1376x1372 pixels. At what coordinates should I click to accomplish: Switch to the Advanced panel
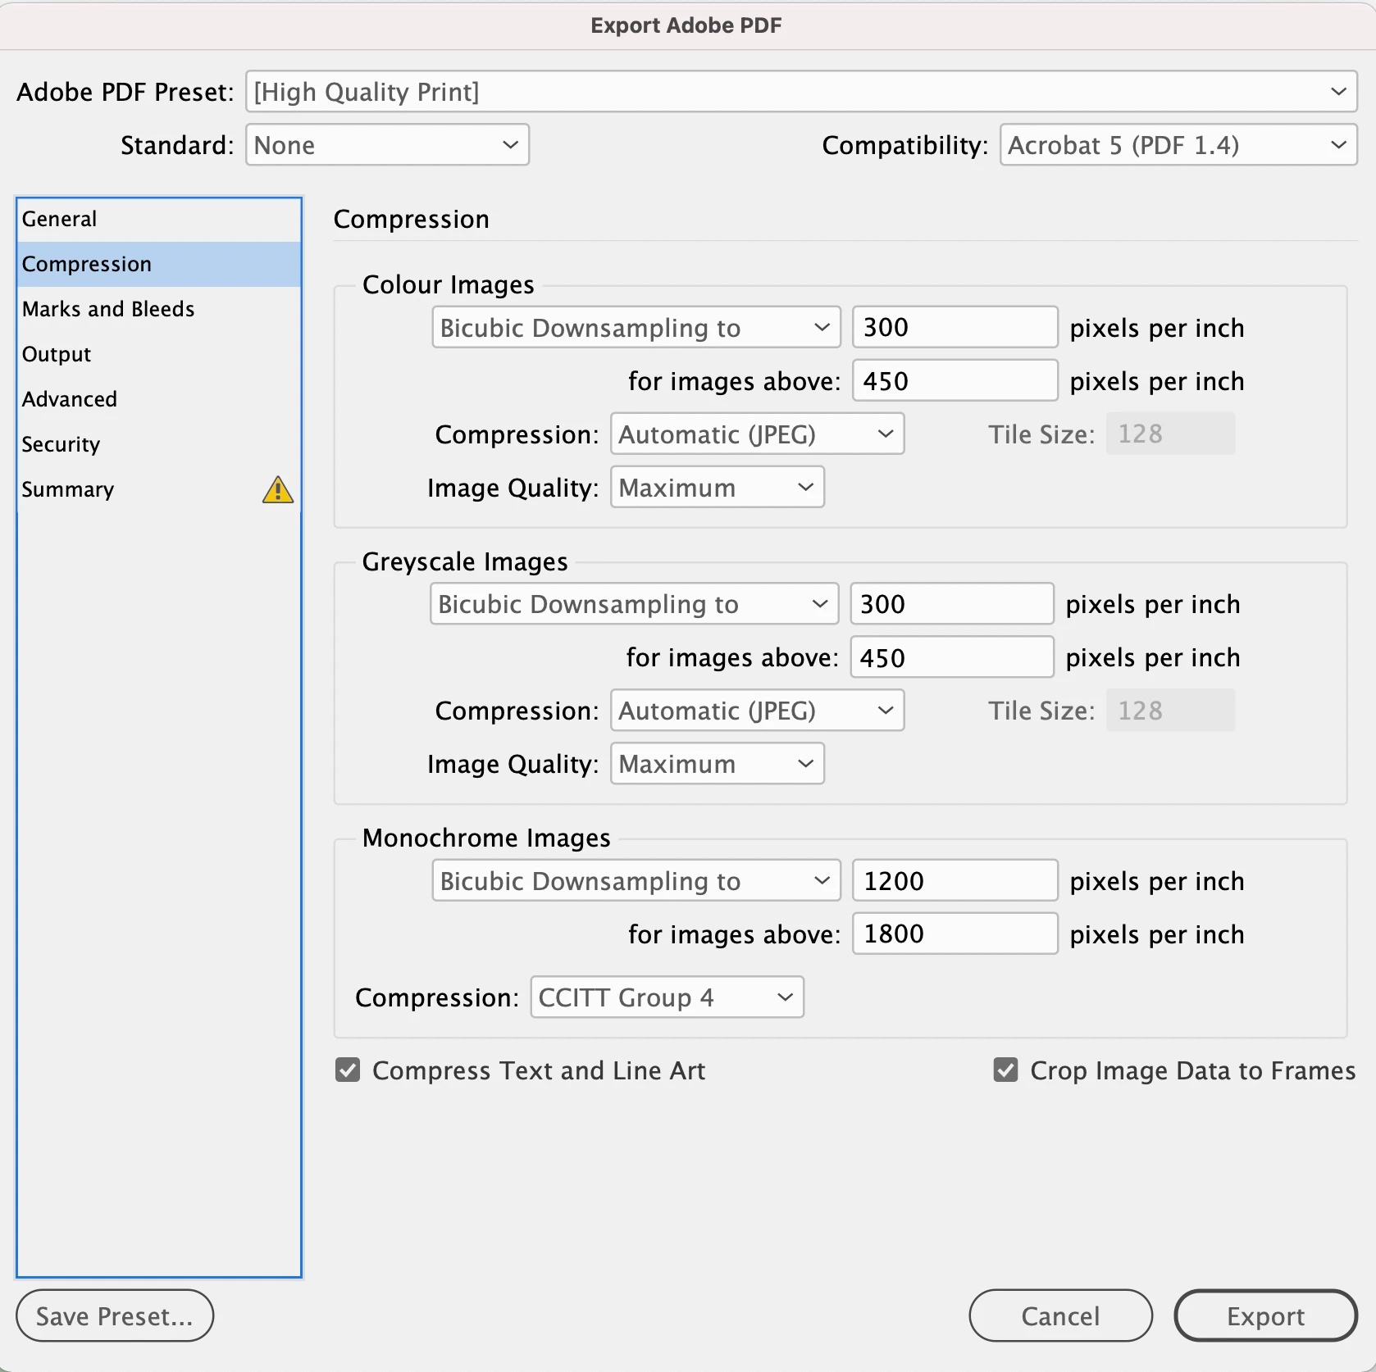click(x=159, y=399)
